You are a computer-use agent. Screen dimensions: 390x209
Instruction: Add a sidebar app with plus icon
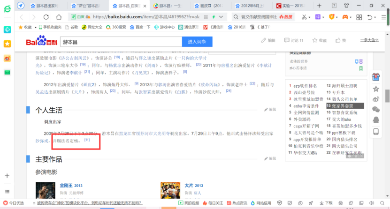7,176
